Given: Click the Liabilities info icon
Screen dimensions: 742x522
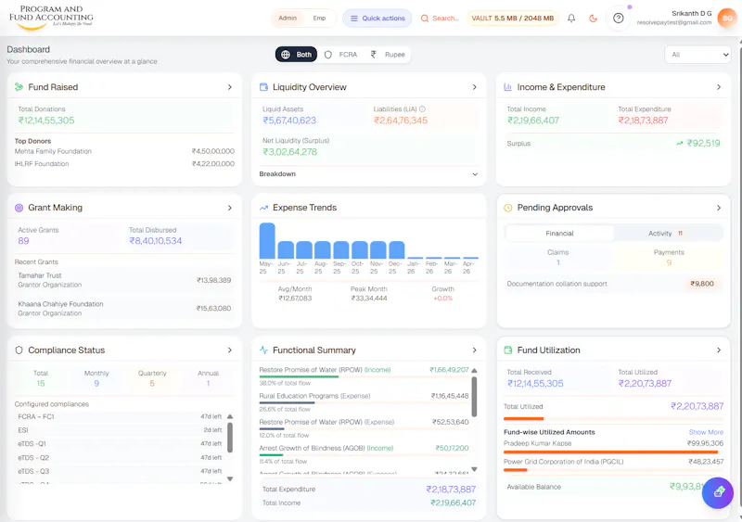Looking at the screenshot, I should click(x=422, y=108).
